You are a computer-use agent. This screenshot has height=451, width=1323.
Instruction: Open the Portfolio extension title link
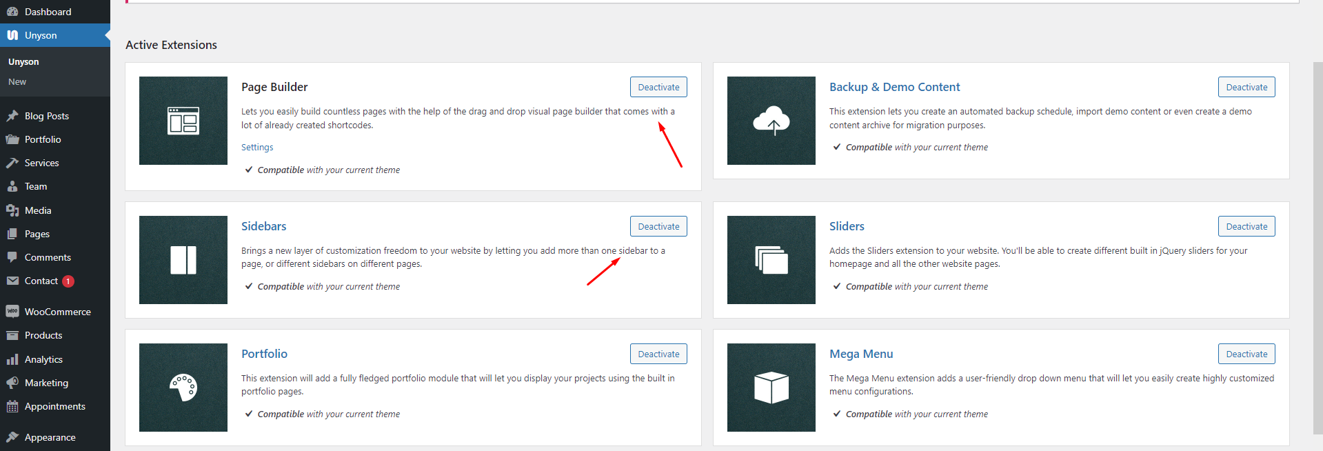point(264,354)
